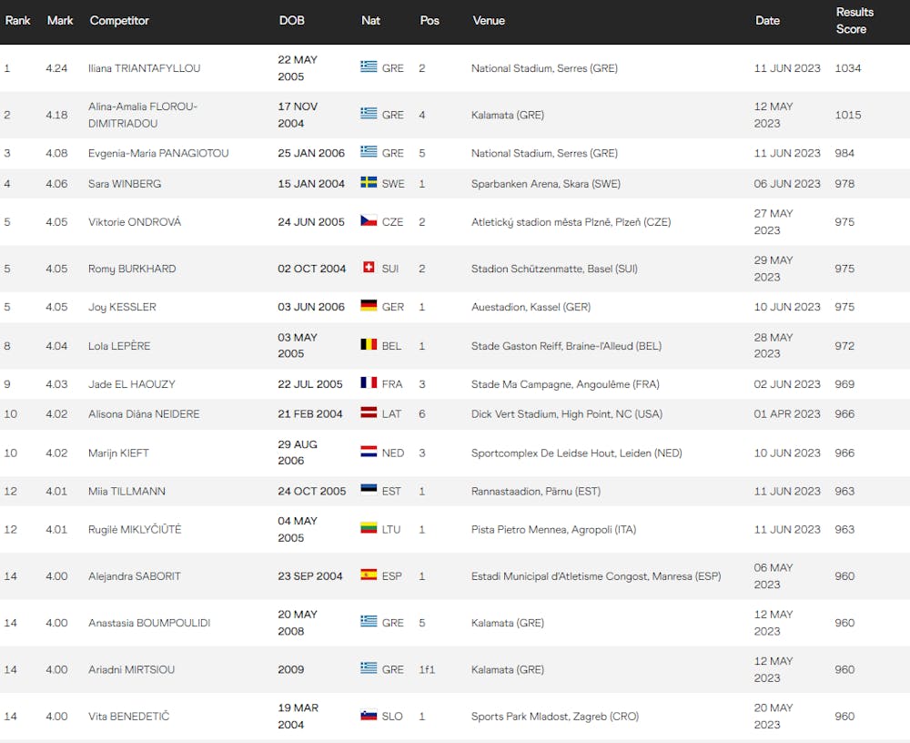The height and width of the screenshot is (743, 910).
Task: Select competitor Viktorie ONDROVÁ
Action: click(134, 222)
